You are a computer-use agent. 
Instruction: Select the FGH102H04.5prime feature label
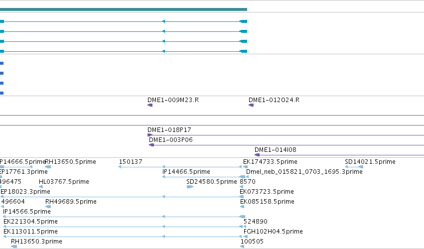(x=273, y=232)
